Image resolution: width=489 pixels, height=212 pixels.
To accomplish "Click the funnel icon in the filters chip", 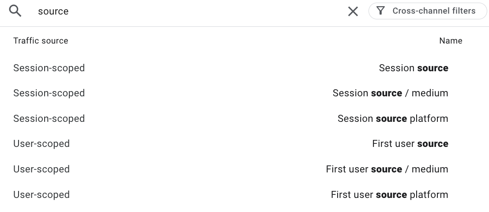I will tap(381, 11).
